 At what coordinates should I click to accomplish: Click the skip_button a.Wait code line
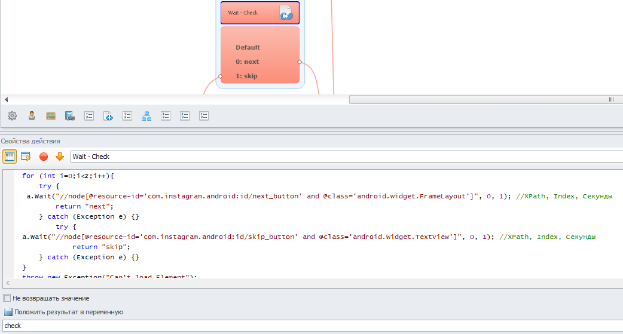click(309, 237)
